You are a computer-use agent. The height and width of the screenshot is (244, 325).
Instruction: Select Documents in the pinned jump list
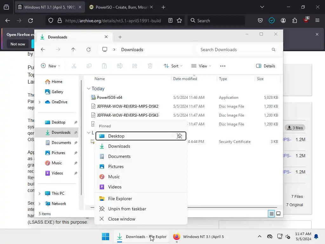141,156
